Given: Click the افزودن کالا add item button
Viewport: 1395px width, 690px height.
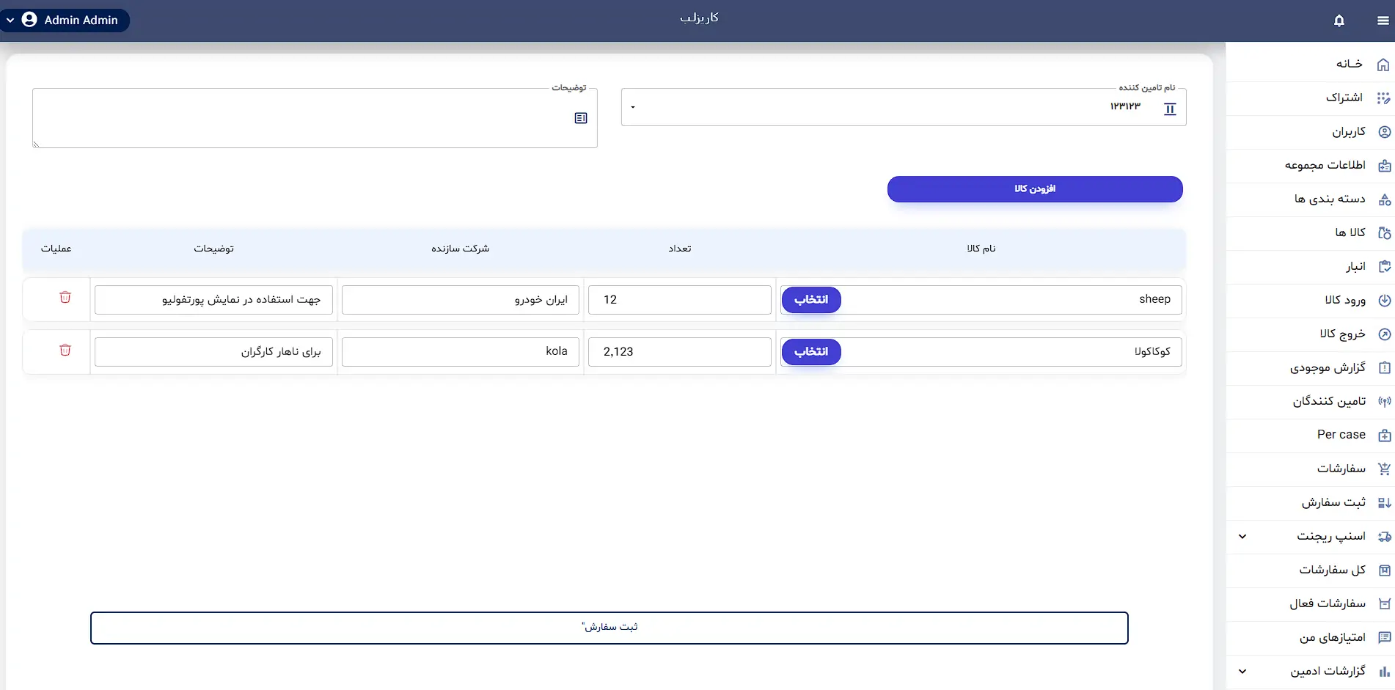Looking at the screenshot, I should point(1035,189).
